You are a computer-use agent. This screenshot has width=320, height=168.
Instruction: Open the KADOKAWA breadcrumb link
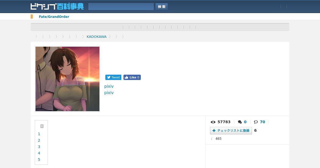tap(97, 37)
